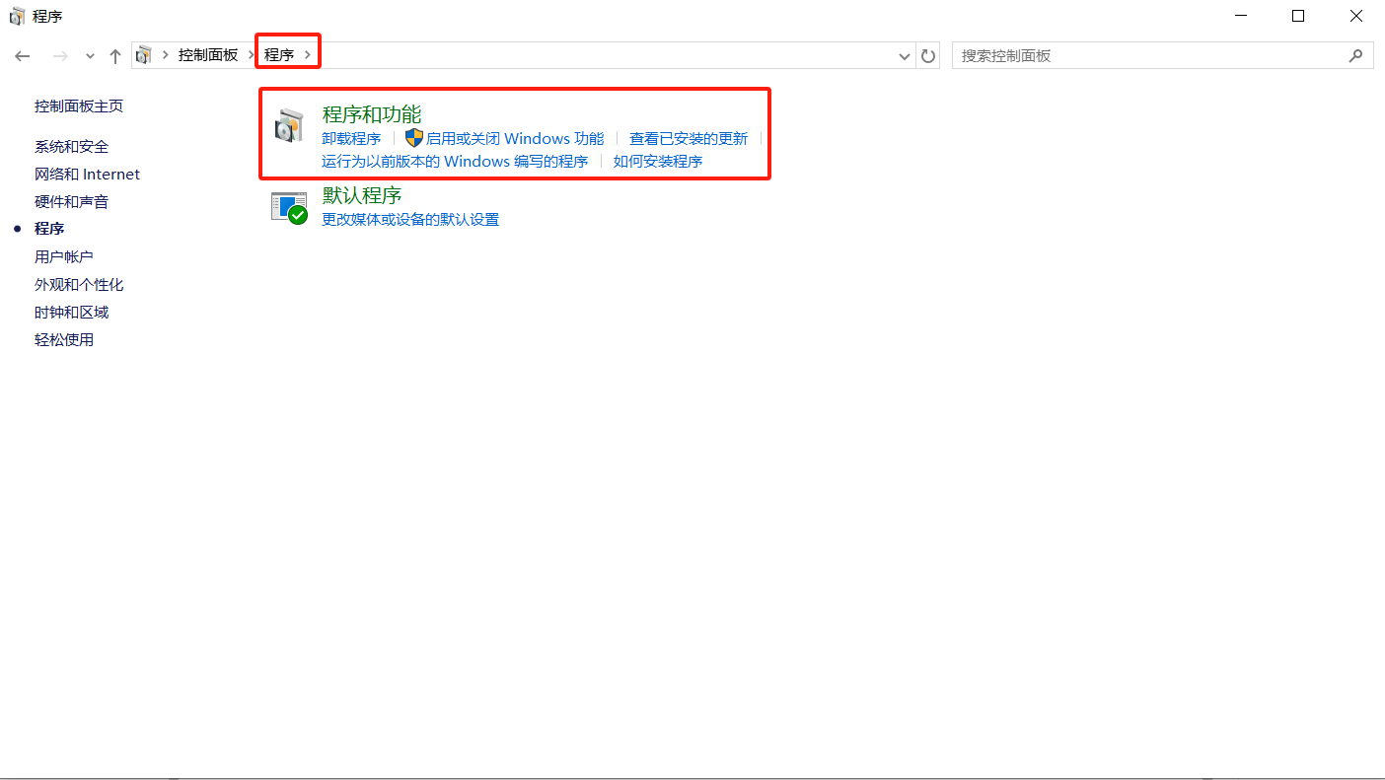The image size is (1385, 780).
Task: Select 控制面板 in the address breadcrumb
Action: [x=208, y=55]
